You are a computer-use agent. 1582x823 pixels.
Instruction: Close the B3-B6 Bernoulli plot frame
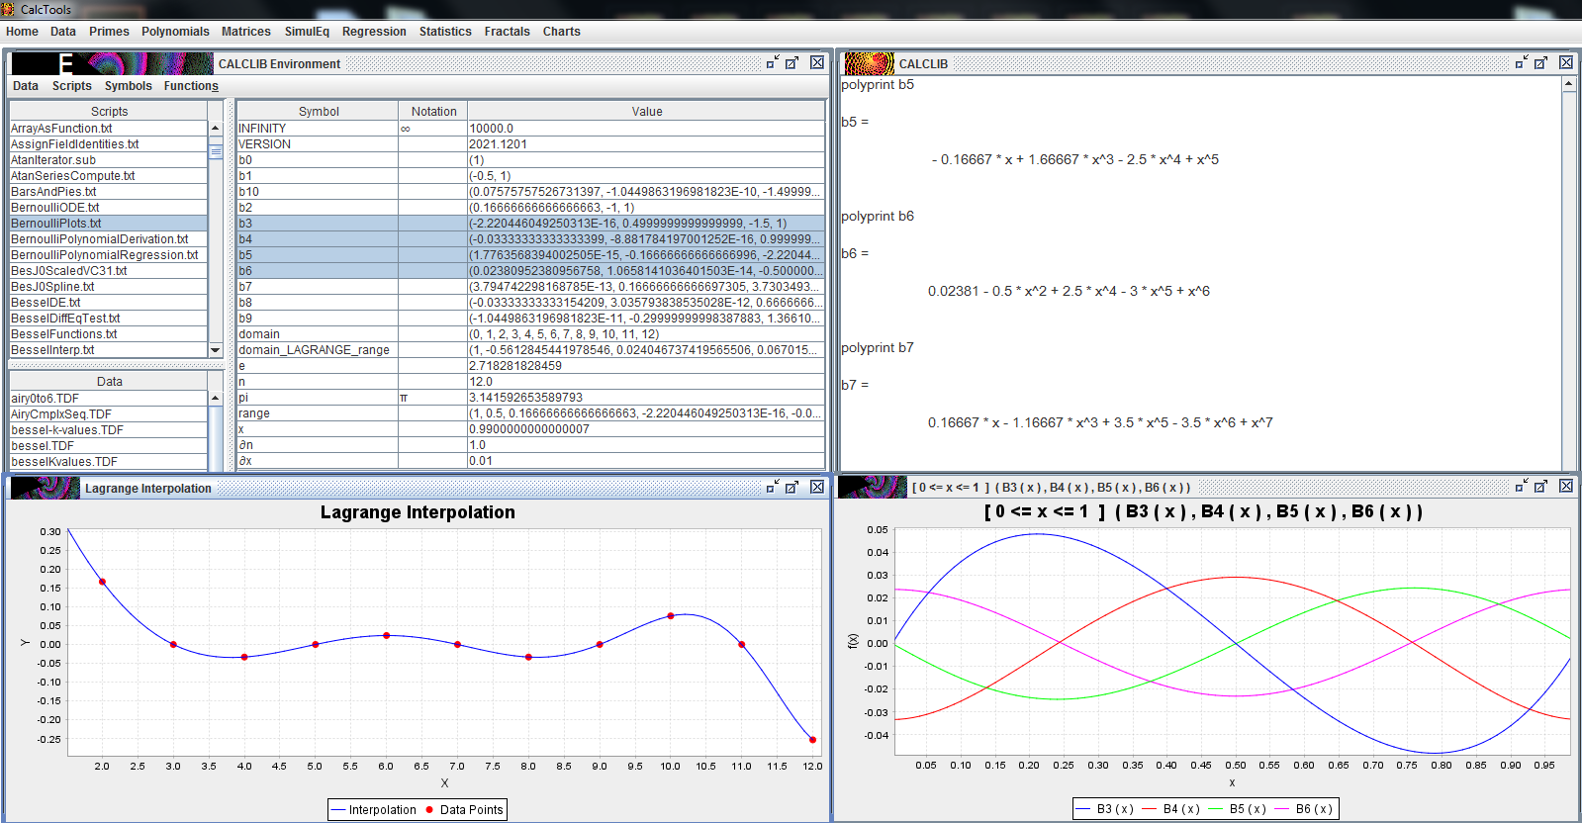(1566, 486)
